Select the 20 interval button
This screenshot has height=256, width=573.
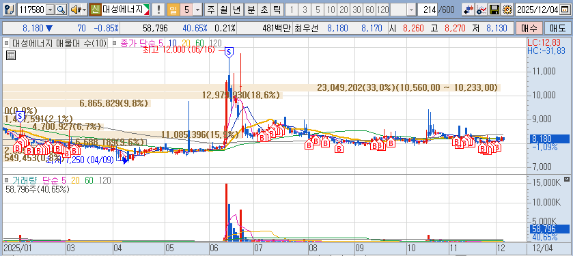[x=344, y=10]
